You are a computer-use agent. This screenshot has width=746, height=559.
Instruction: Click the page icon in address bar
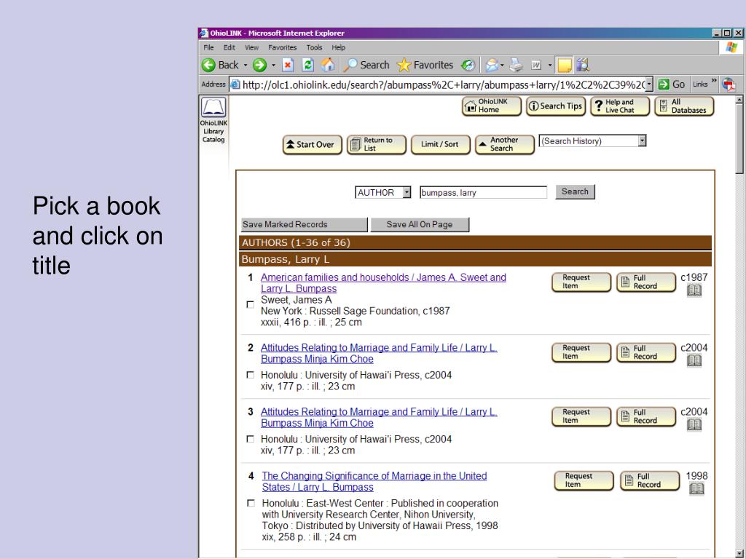(235, 84)
